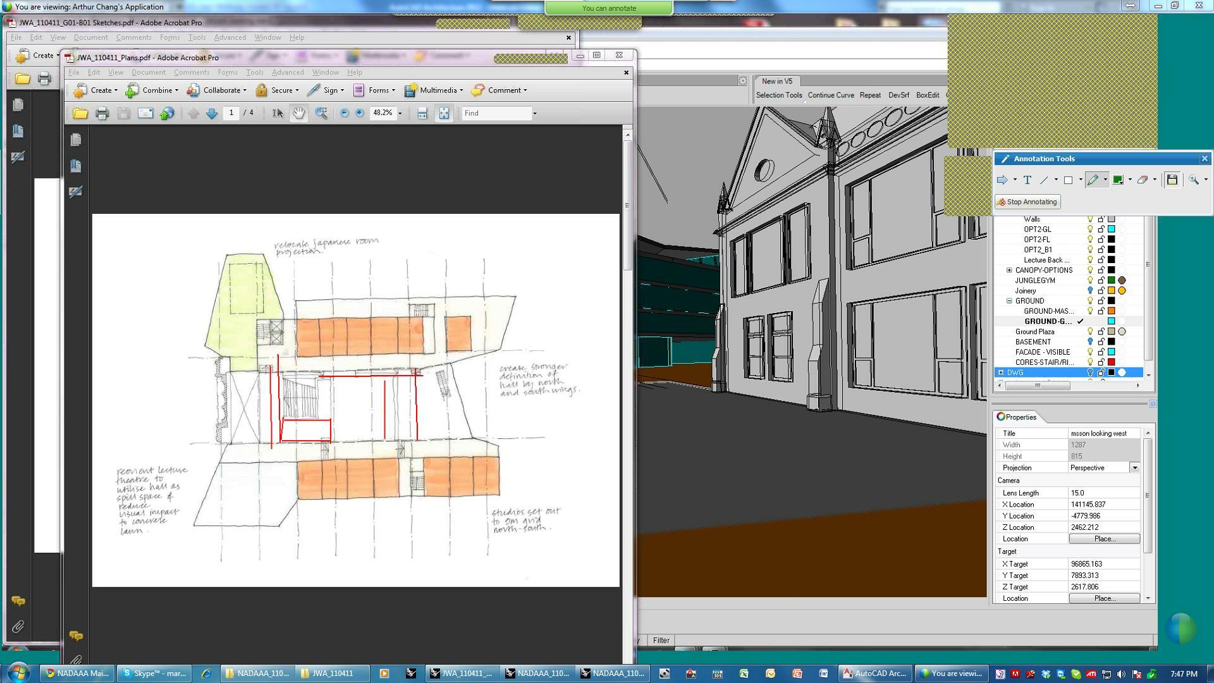
Task: Toggle lock icon of OPT2-GL layer
Action: (1101, 230)
